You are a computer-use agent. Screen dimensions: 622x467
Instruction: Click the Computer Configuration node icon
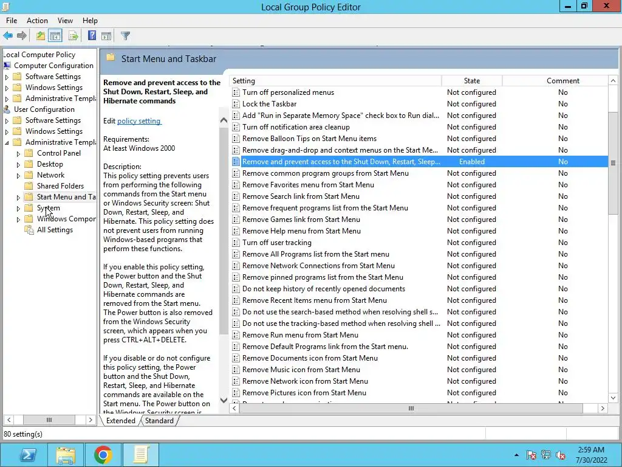coord(7,66)
